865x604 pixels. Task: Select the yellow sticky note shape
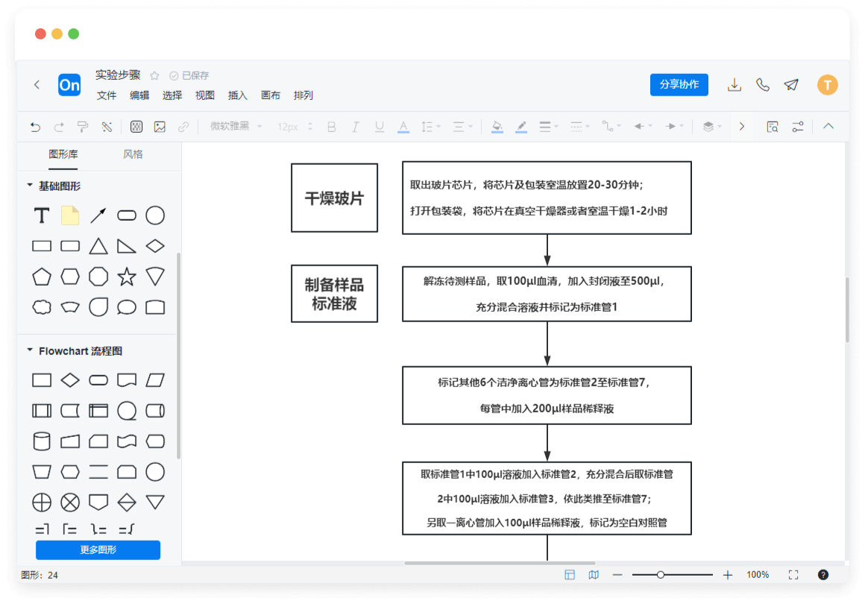coord(70,216)
